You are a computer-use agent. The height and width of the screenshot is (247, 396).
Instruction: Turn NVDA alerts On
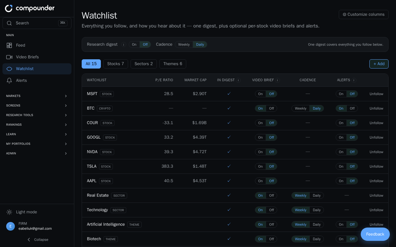pos(341,152)
